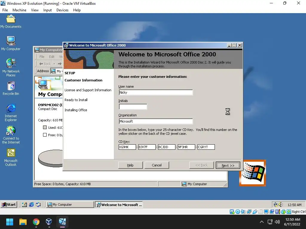The image size is (306, 229).
Task: Open VirtualBox View menu
Action: [35, 10]
